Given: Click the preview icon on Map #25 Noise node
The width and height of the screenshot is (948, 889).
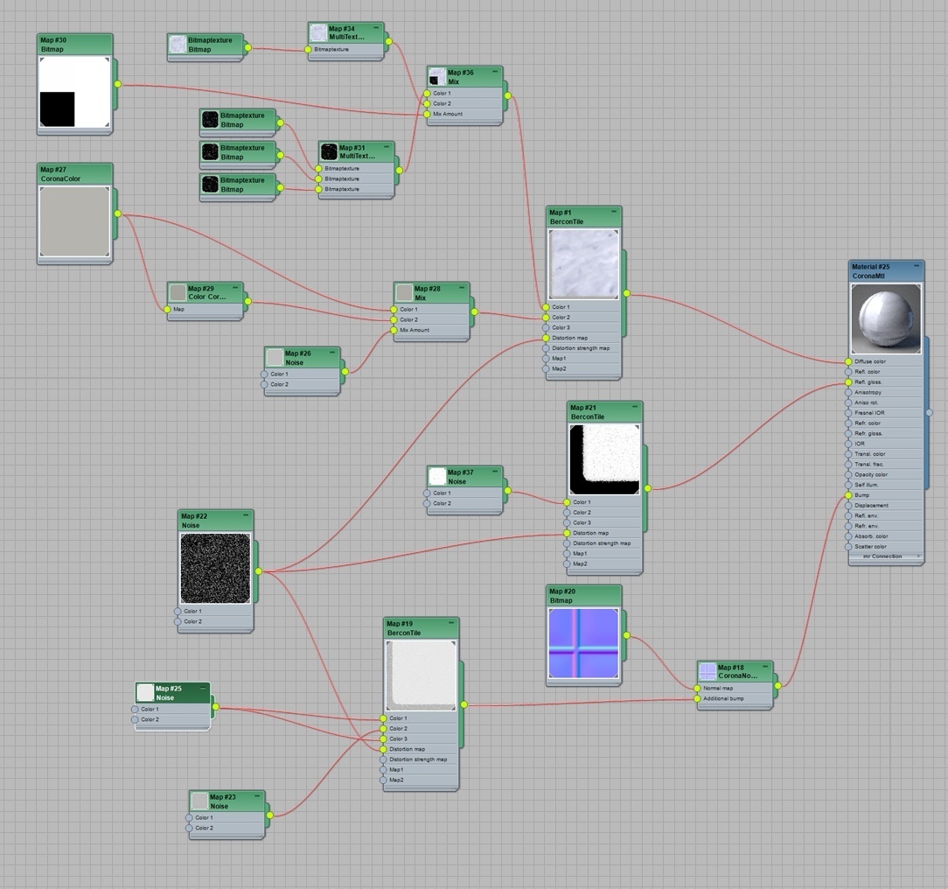Looking at the screenshot, I should [145, 693].
